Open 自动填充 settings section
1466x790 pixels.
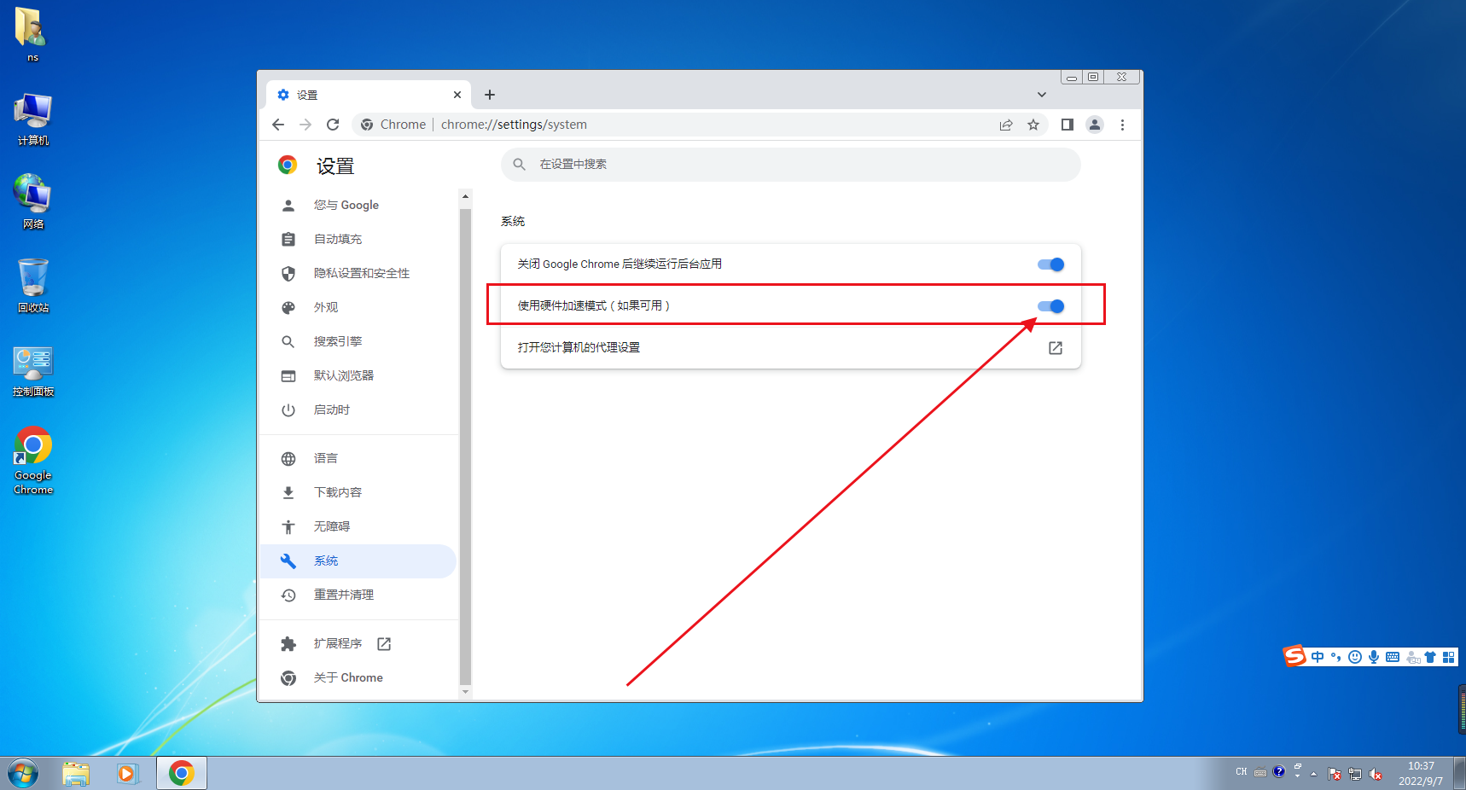coord(359,240)
